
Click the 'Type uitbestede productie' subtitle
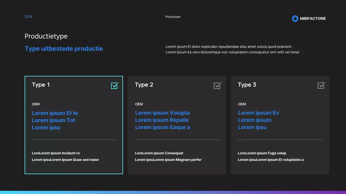(x=64, y=49)
